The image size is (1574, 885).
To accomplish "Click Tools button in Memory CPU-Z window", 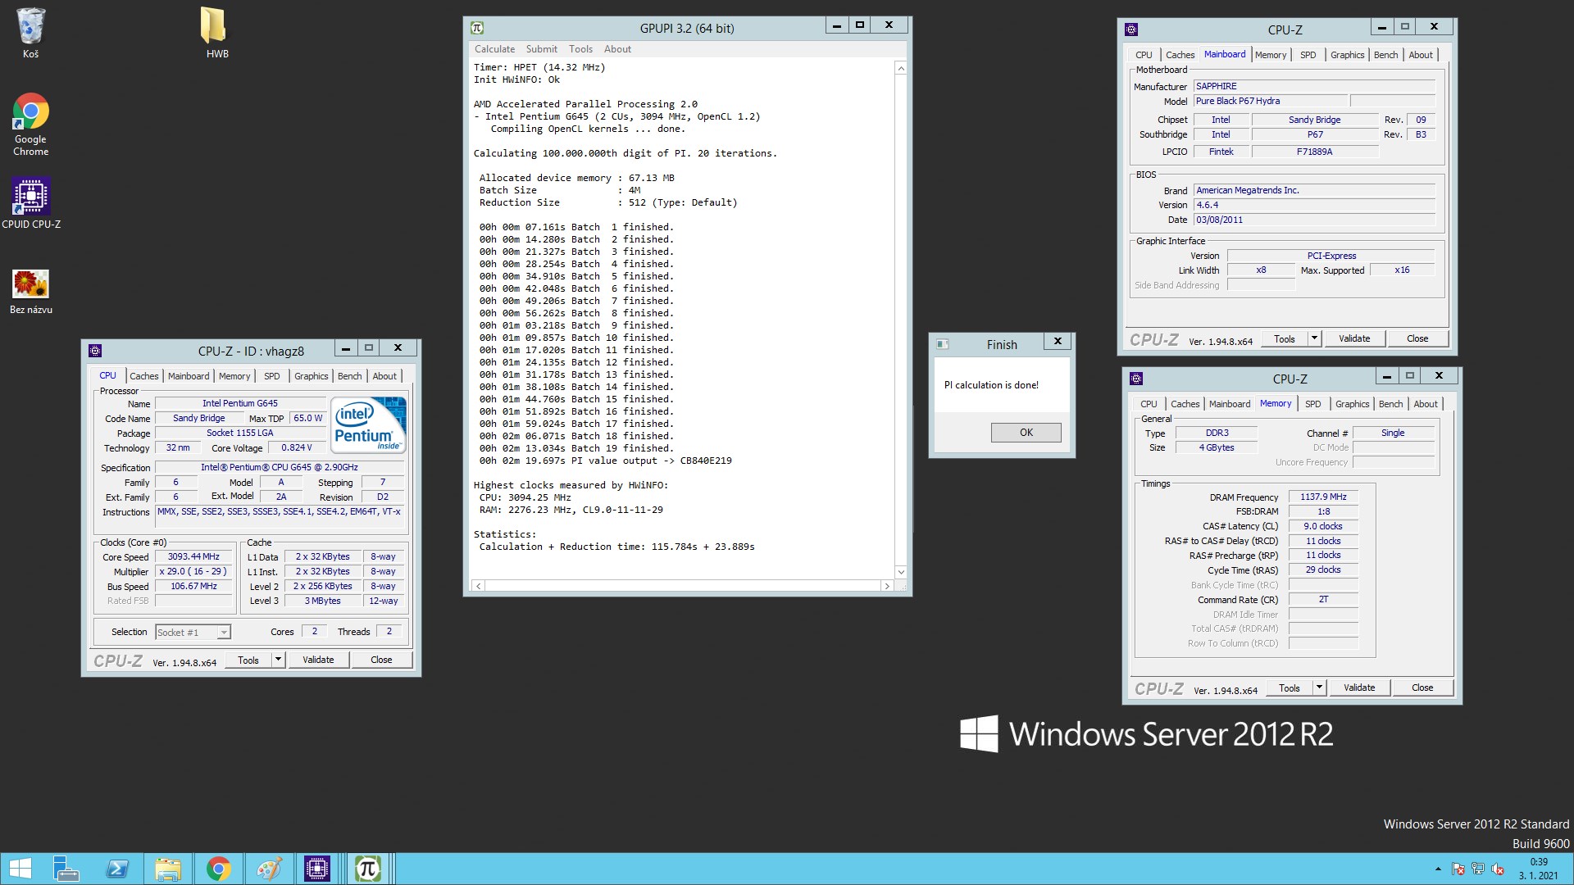I will (1289, 688).
